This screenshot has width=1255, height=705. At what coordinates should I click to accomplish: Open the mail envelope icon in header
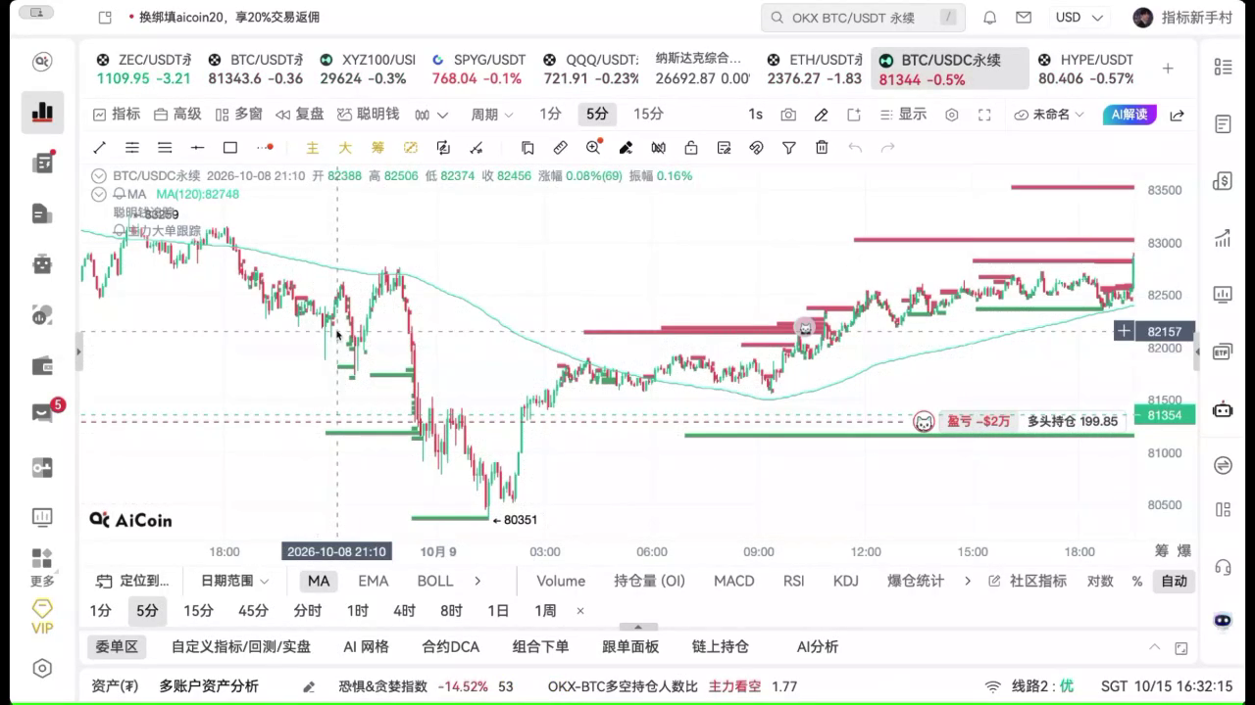(x=1024, y=18)
